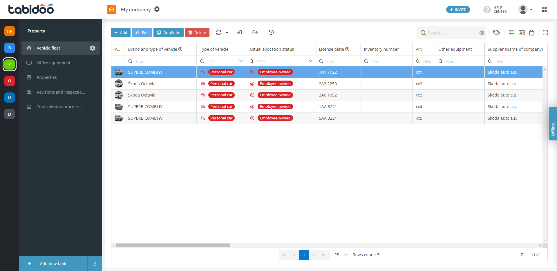Open the blue D workspace

click(x=10, y=97)
